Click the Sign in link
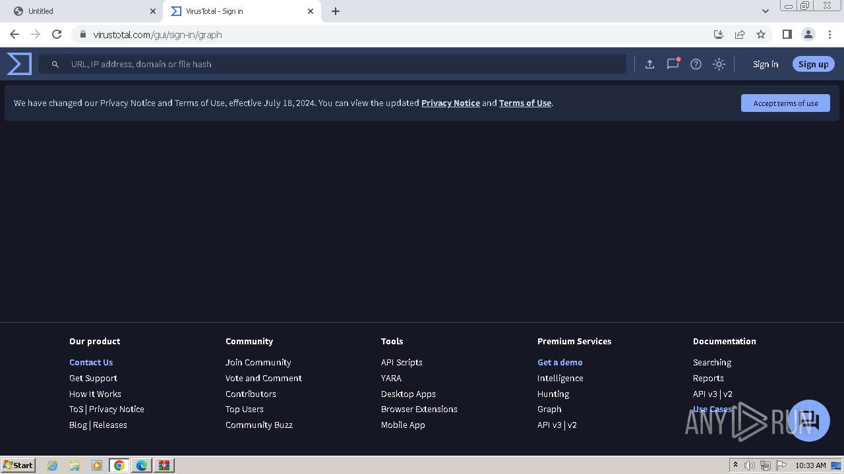This screenshot has height=474, width=844. coord(766,64)
